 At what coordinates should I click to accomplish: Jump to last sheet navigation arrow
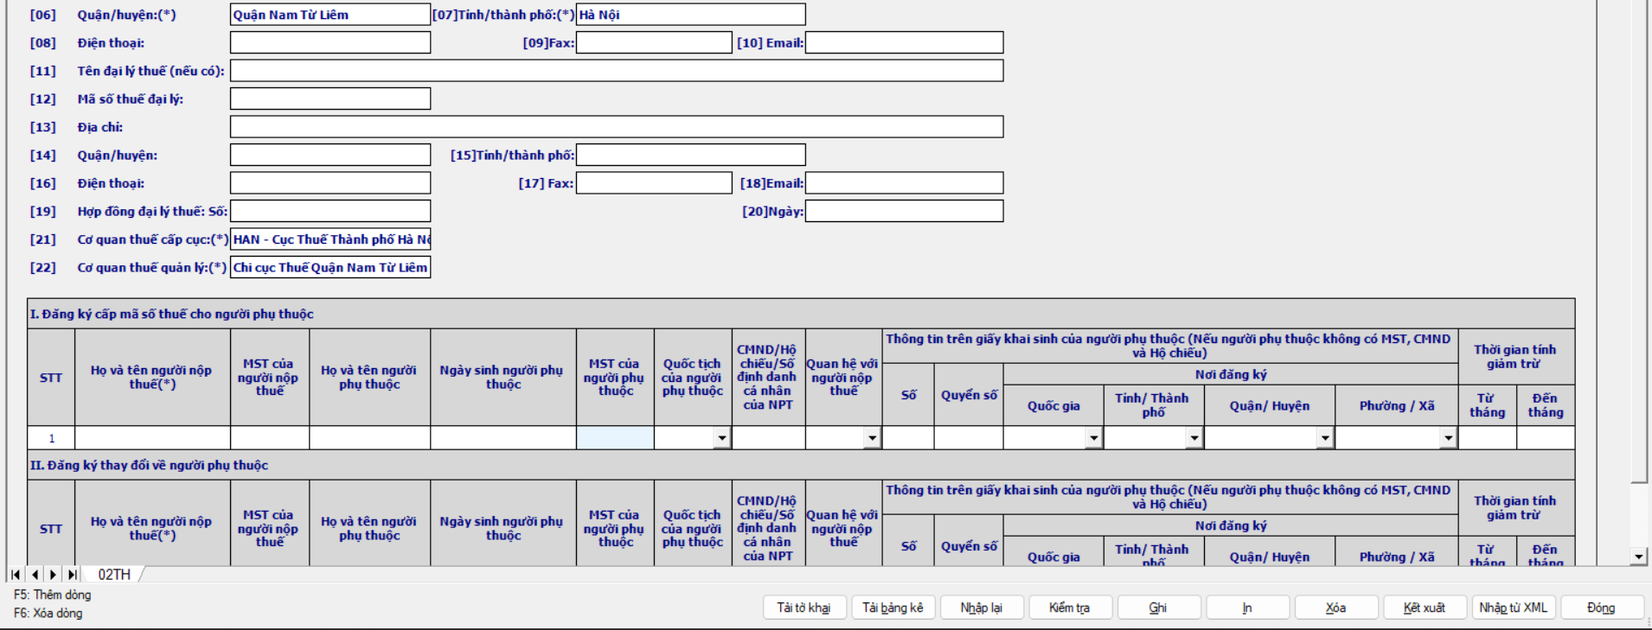pyautogui.click(x=72, y=575)
